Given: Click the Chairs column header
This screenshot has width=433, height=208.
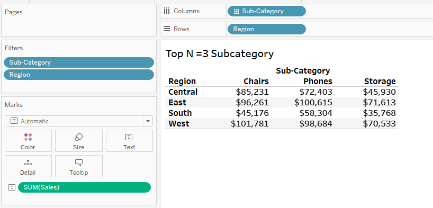Looking at the screenshot, I should click(x=256, y=81).
